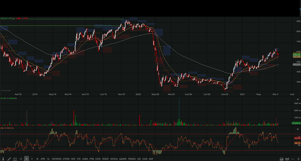Close the Volume indicator panel
This screenshot has width=301, height=161.
298,99
